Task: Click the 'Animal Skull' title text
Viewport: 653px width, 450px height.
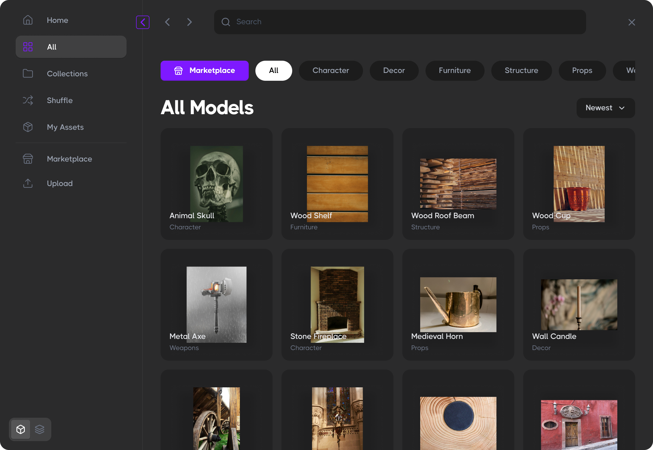Action: click(x=192, y=216)
